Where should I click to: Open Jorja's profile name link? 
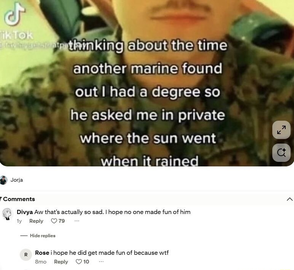tap(17, 180)
